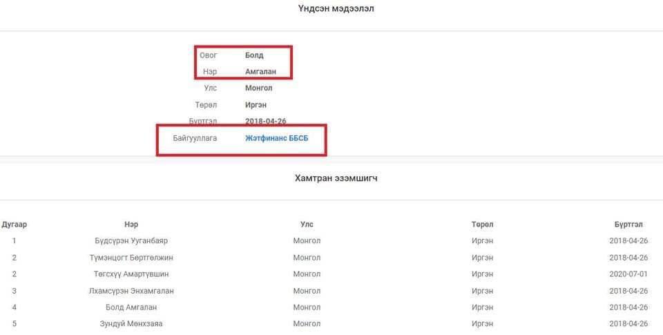The height and width of the screenshot is (335, 663).
Task: Click the 2018-04-26 date in the info section
Action: [265, 122]
